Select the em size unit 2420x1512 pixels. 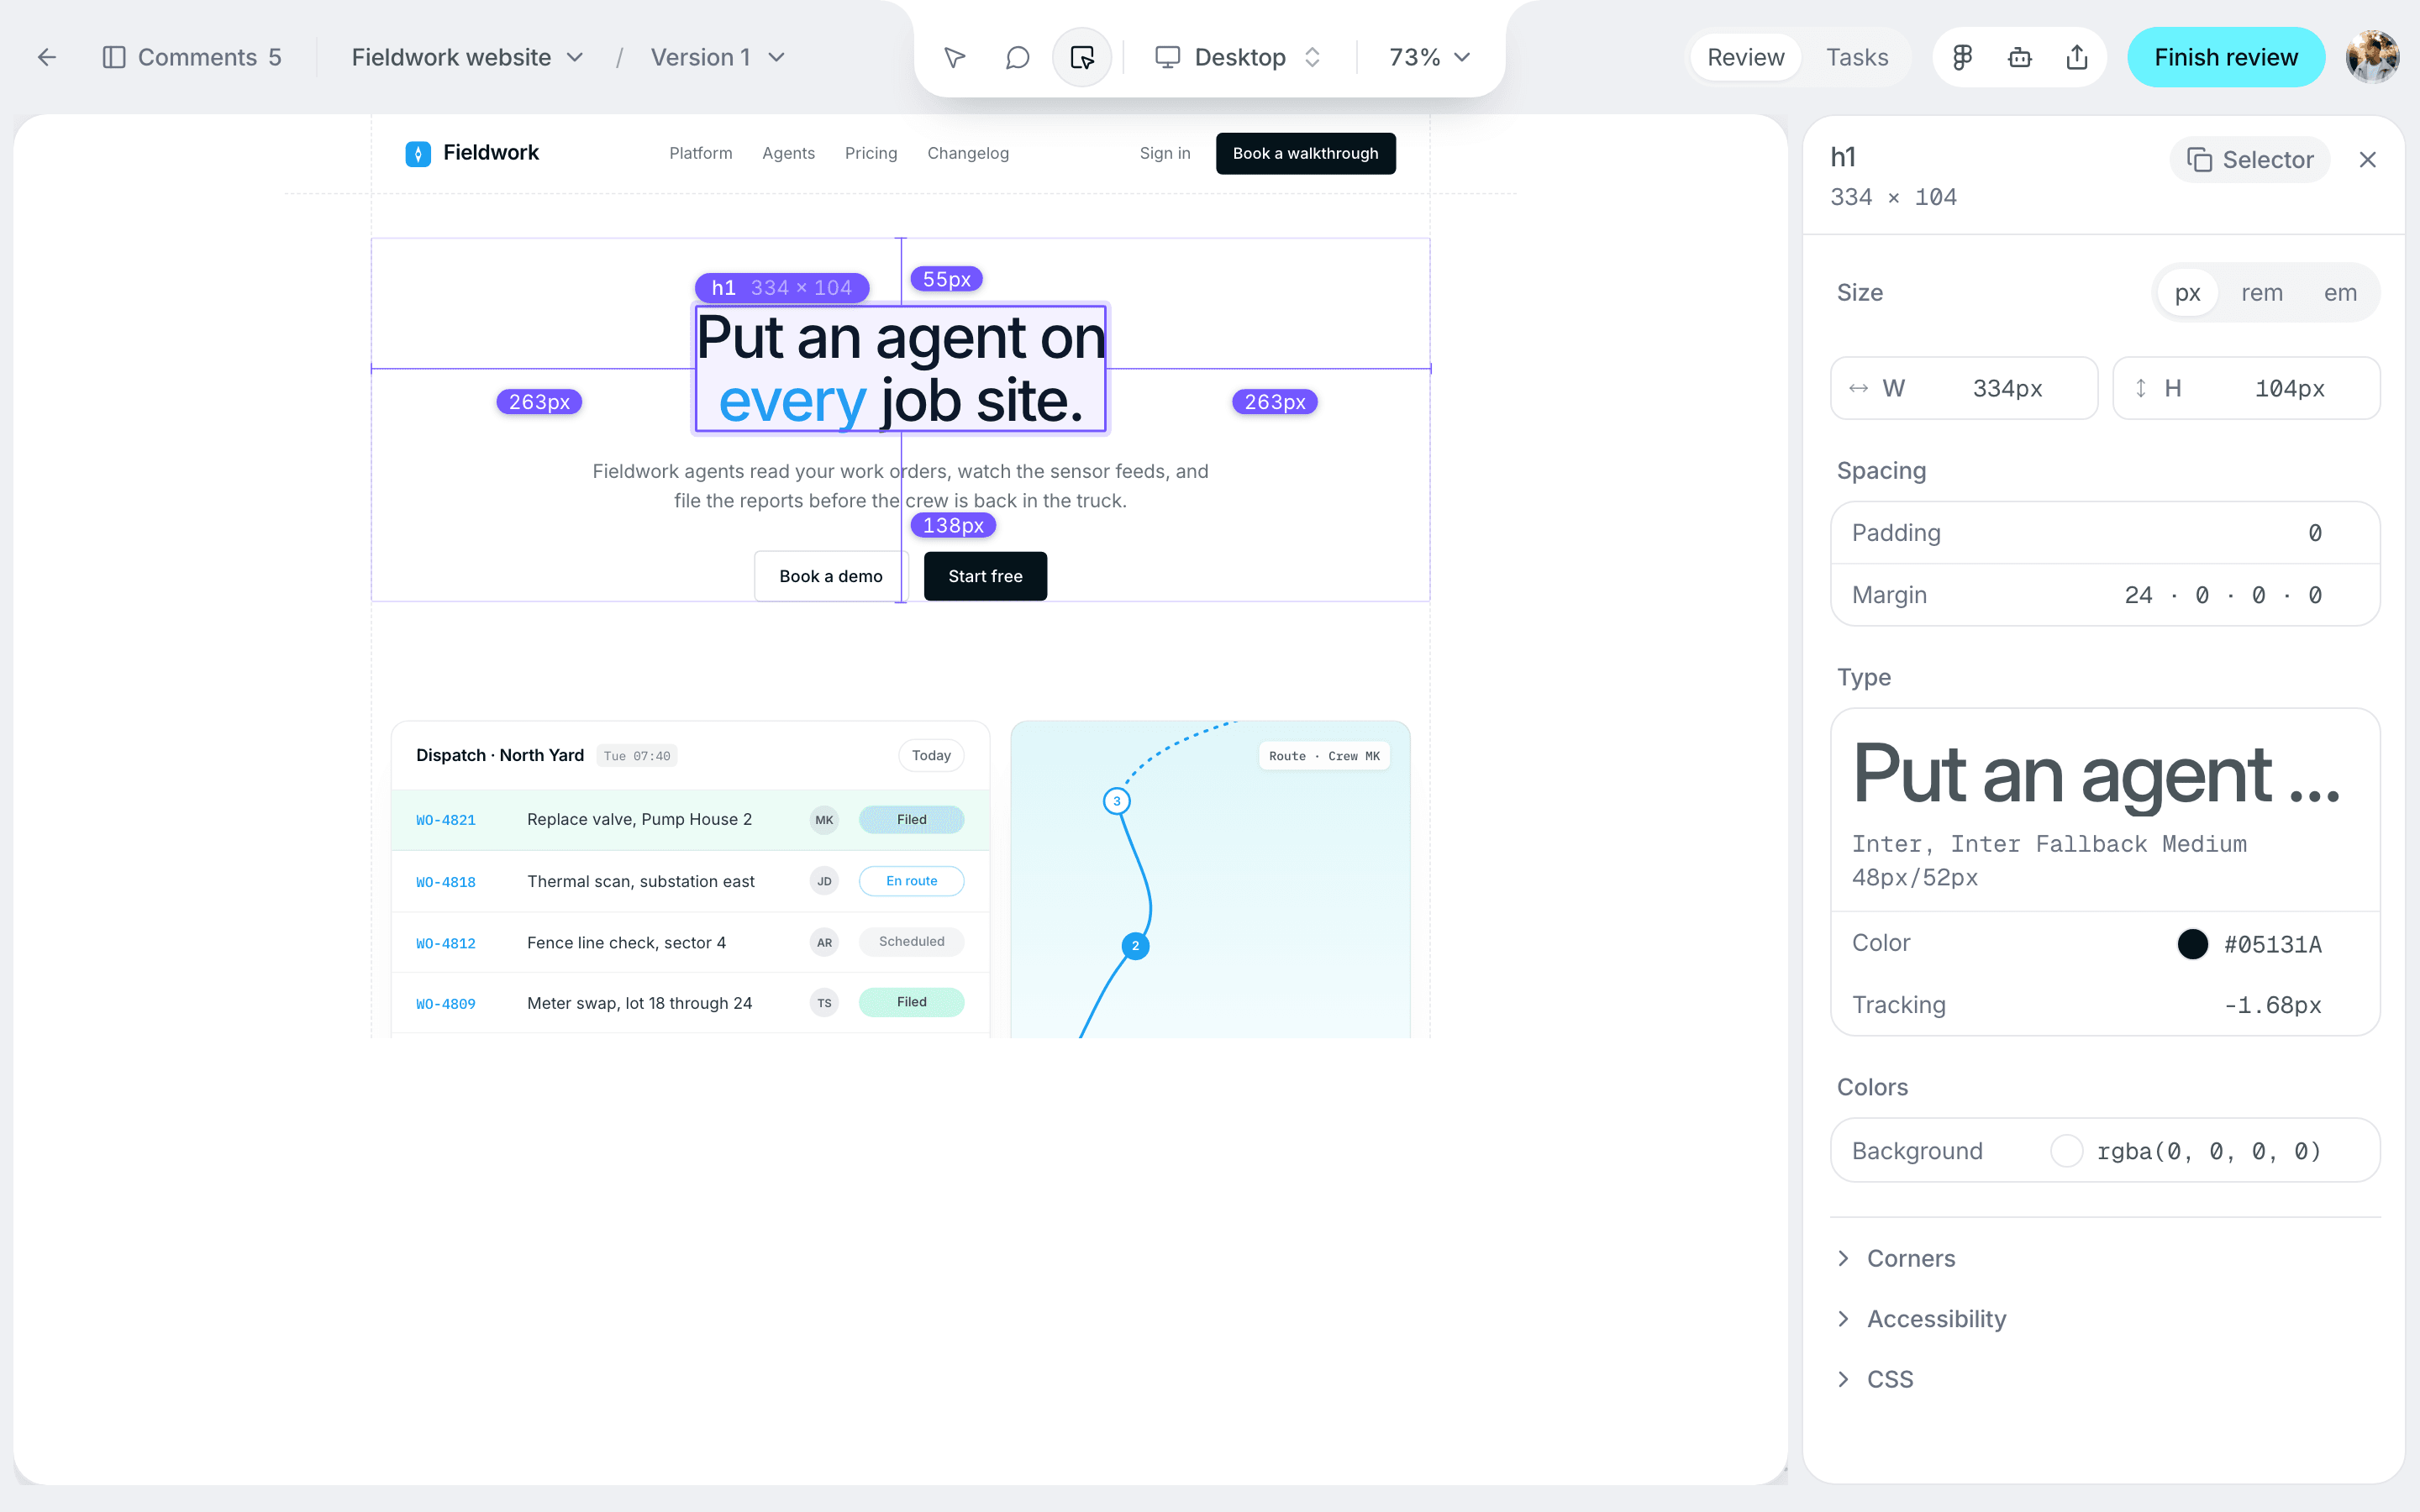(2340, 293)
